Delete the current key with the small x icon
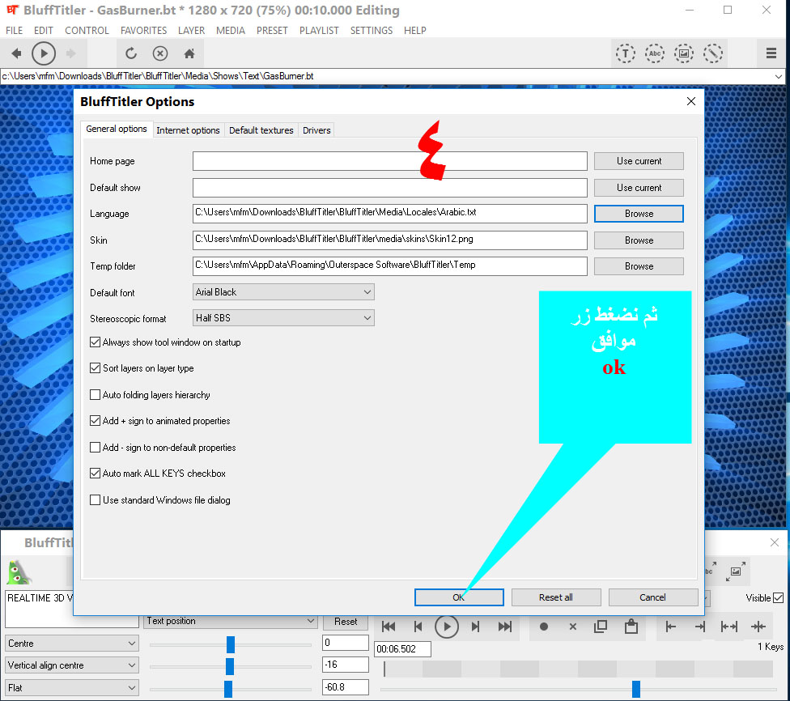The width and height of the screenshot is (790, 701). point(572,627)
